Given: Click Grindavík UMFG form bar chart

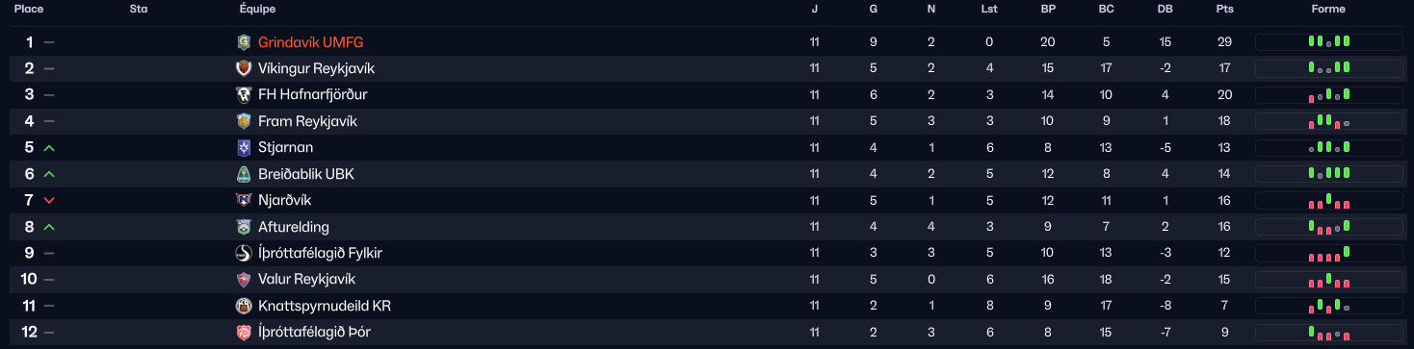Looking at the screenshot, I should (1329, 42).
